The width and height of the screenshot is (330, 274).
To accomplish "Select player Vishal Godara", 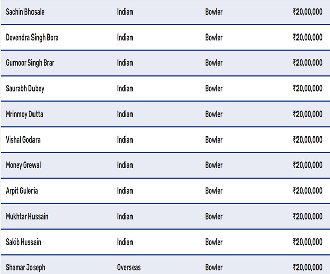I will (x=24, y=140).
